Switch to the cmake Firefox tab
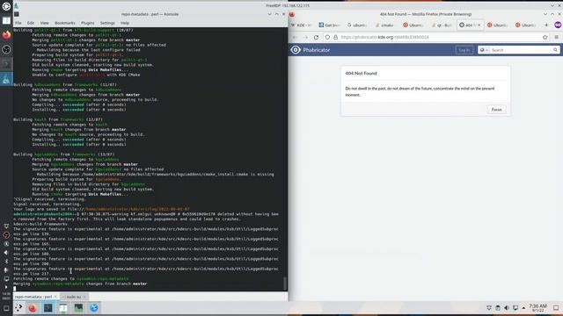 pyautogui.click(x=385, y=25)
